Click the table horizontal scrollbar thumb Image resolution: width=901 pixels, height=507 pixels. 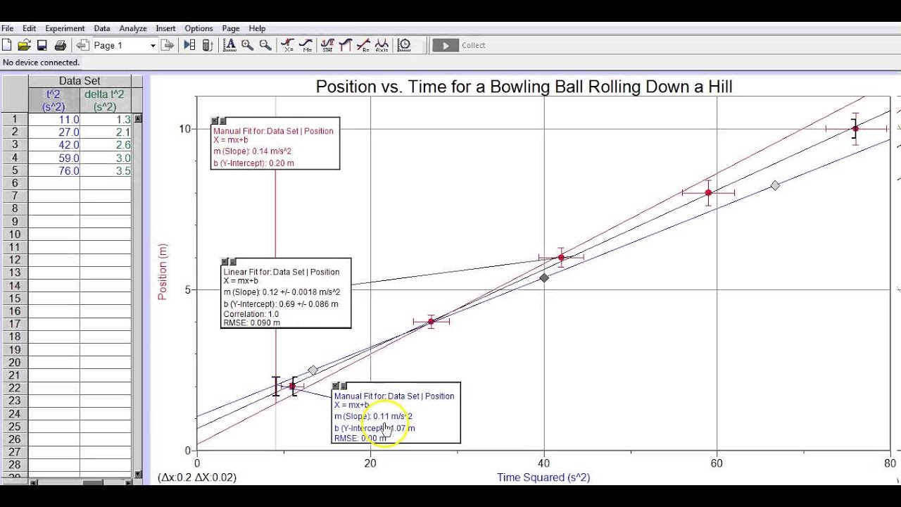pos(94,483)
